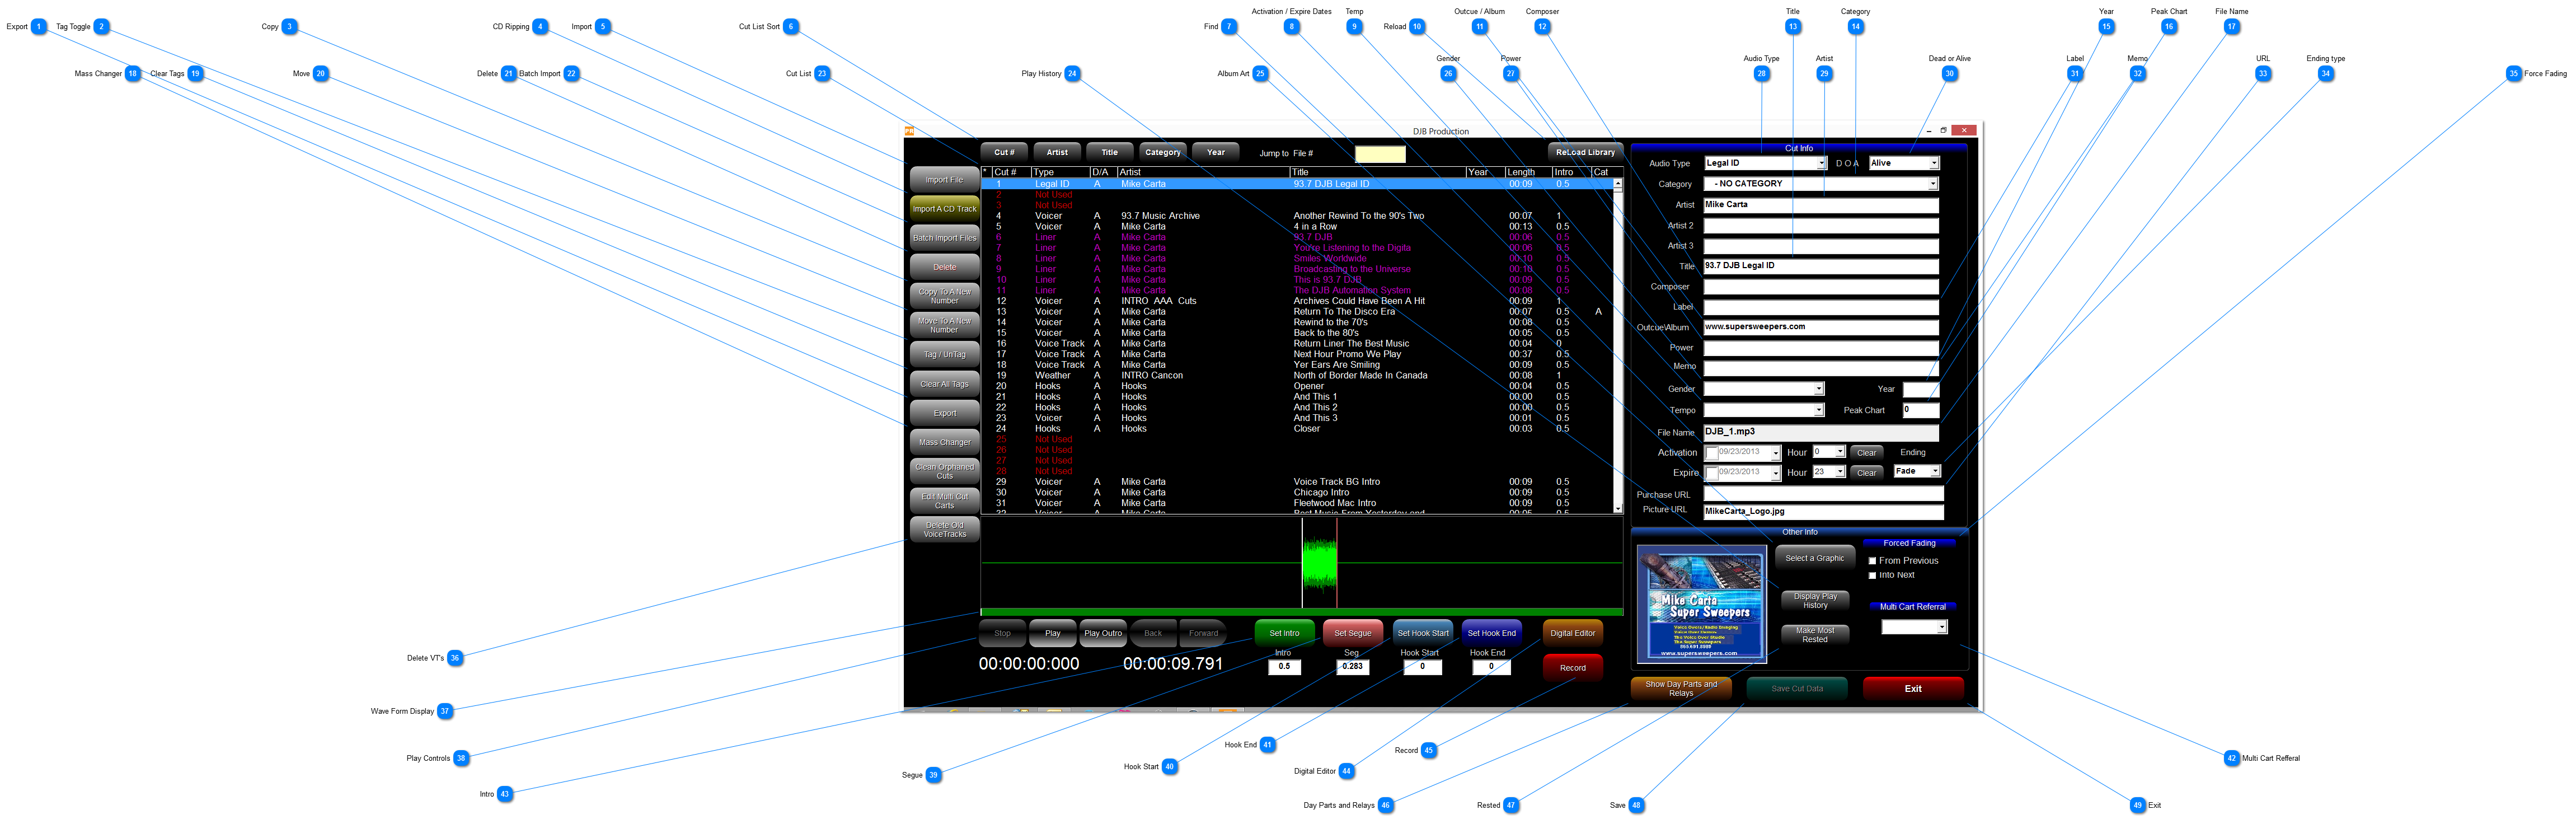Open the Digital Editor
This screenshot has height=819, width=2576.
point(1573,633)
